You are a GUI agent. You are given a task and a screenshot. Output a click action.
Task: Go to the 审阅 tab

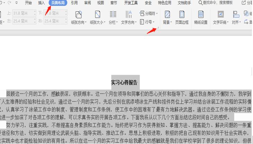[87, 3]
